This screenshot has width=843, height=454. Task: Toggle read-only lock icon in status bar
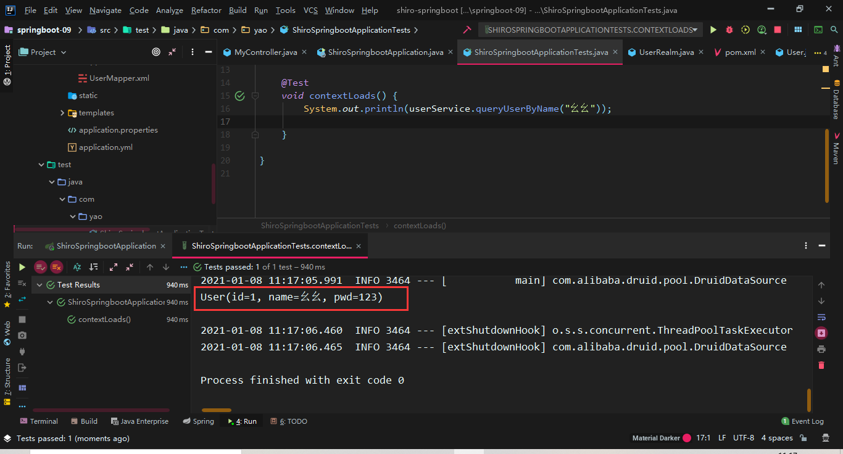(x=804, y=438)
